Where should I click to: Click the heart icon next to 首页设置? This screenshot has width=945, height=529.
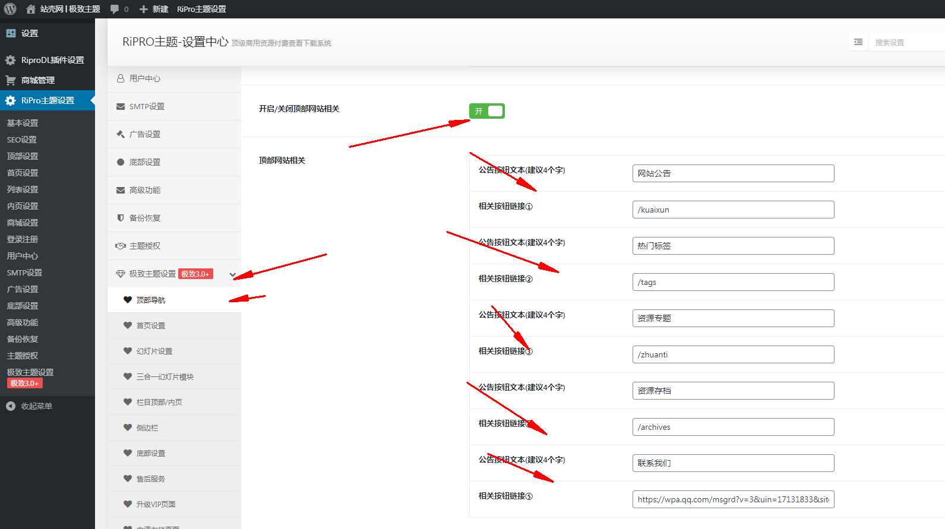pos(127,325)
